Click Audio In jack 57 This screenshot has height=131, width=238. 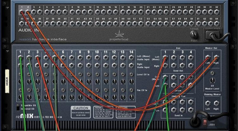[174, 24]
